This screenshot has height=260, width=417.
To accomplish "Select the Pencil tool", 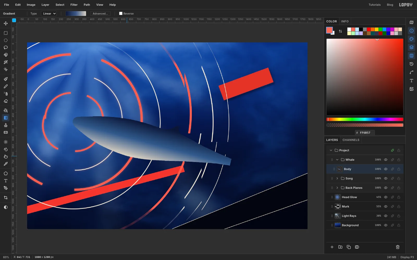I will pyautogui.click(x=6, y=86).
